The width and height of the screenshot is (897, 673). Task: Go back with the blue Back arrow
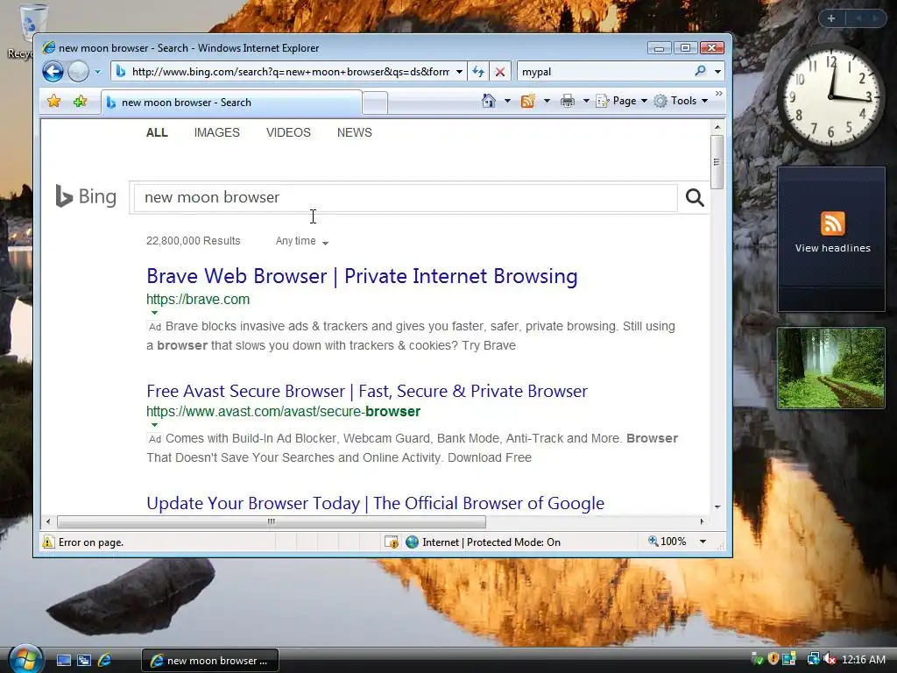[53, 72]
